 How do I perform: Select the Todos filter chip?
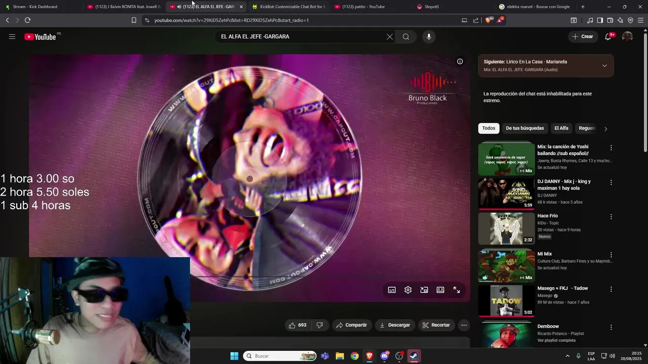[489, 128]
